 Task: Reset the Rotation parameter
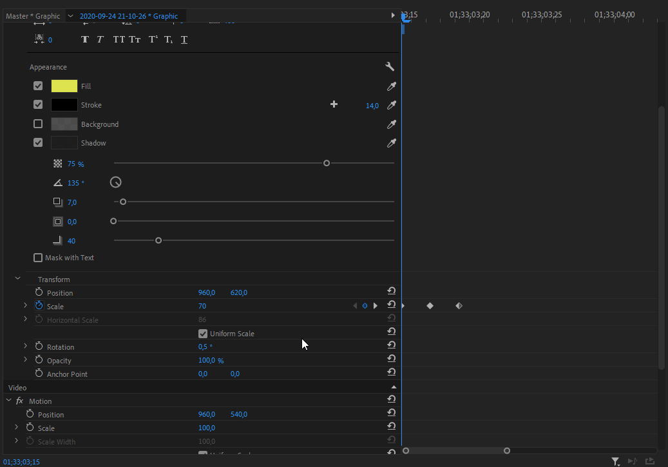tap(391, 345)
